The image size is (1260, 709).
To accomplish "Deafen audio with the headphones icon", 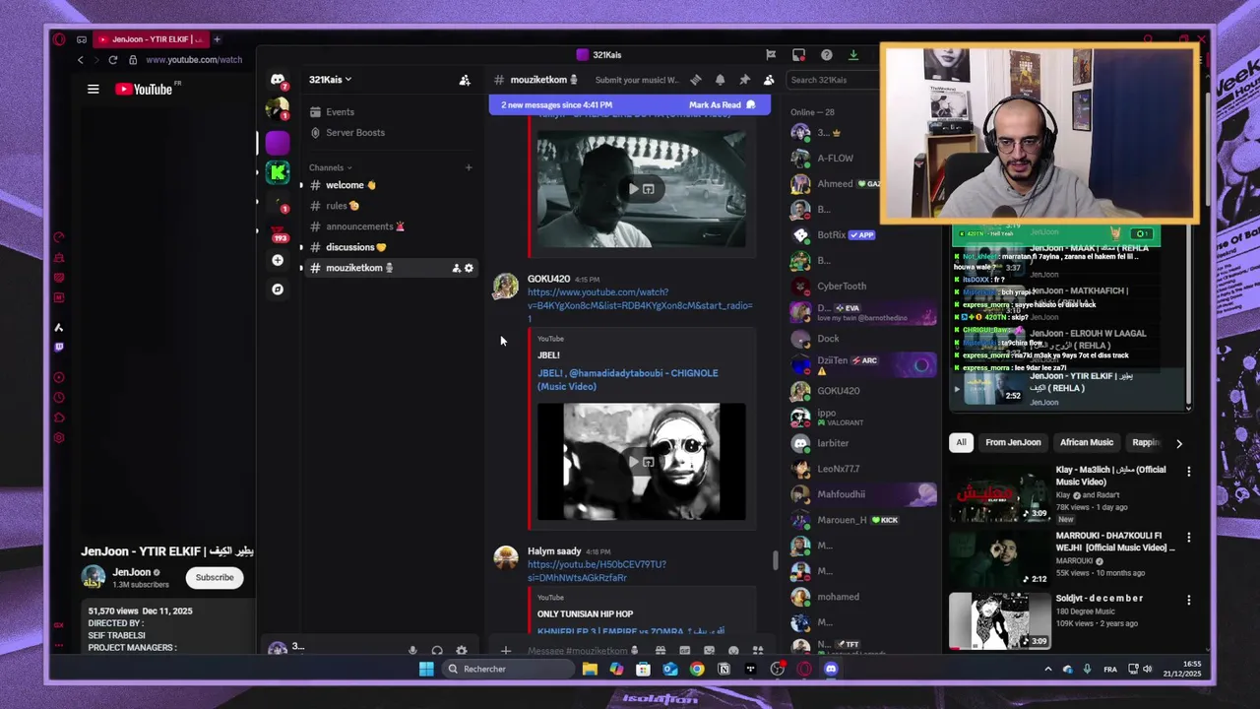I will (x=437, y=650).
